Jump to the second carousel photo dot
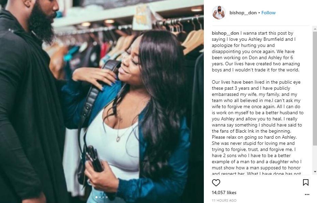 pyautogui.click(x=100, y=197)
